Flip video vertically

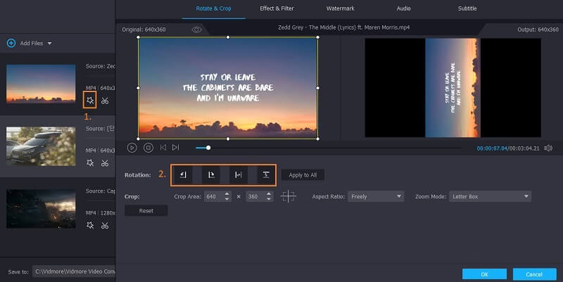265,174
